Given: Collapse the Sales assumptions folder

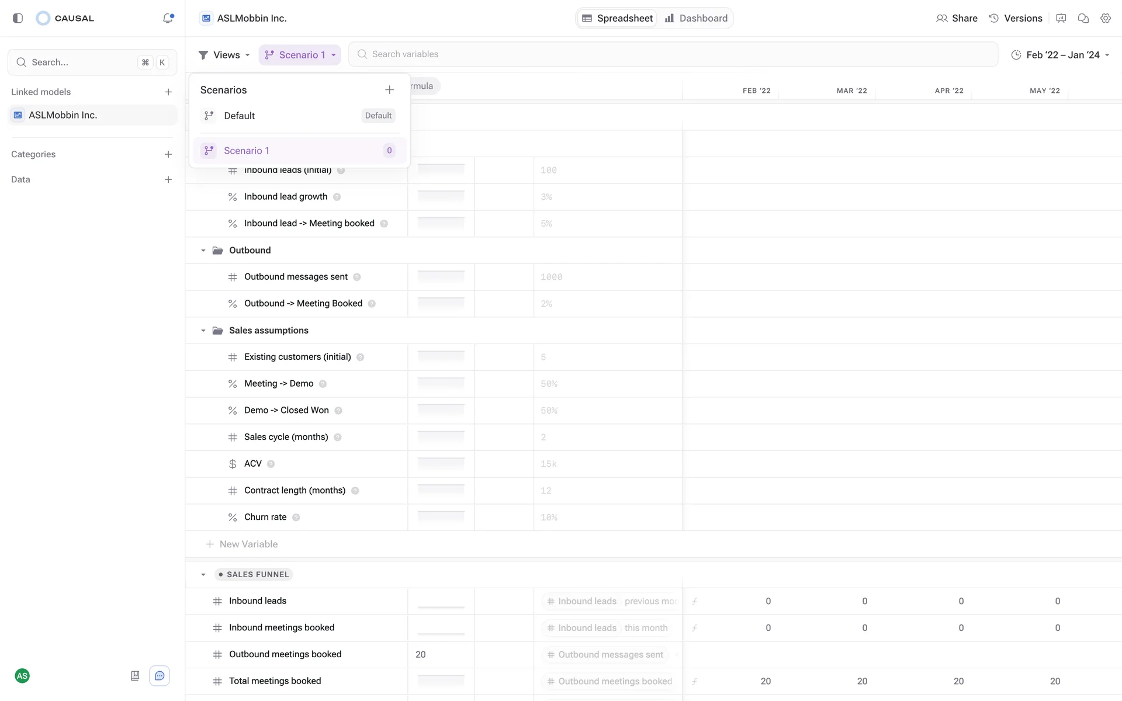Looking at the screenshot, I should click(203, 331).
